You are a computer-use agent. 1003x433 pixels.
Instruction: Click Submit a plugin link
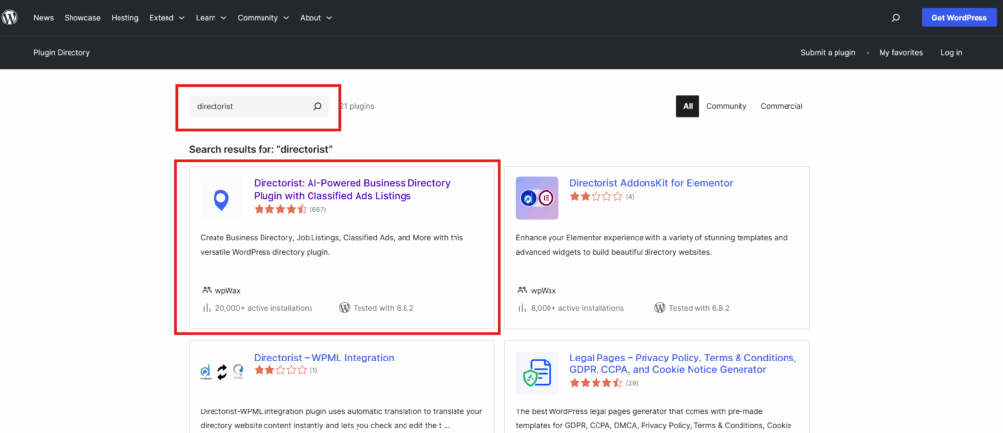[828, 53]
